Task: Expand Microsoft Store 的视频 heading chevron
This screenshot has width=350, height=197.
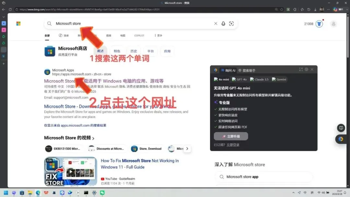Action: 93,138
